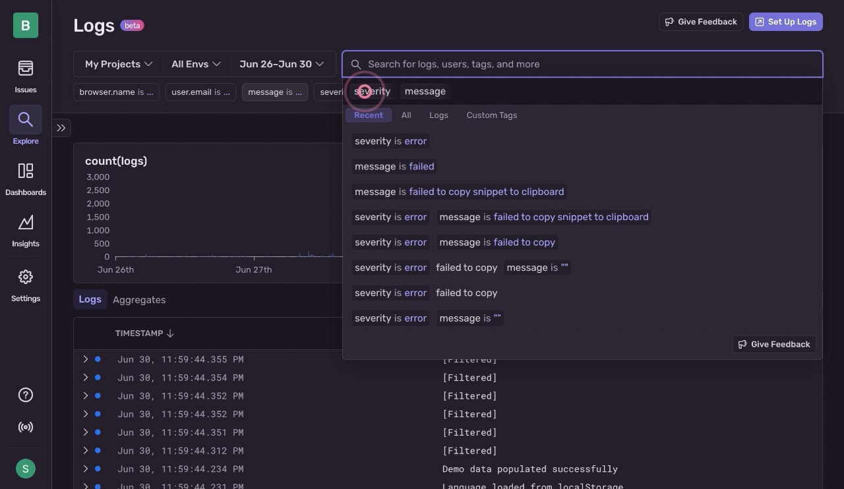Select the All suggestions tab
Image resolution: width=844 pixels, height=489 pixels.
[x=406, y=115]
